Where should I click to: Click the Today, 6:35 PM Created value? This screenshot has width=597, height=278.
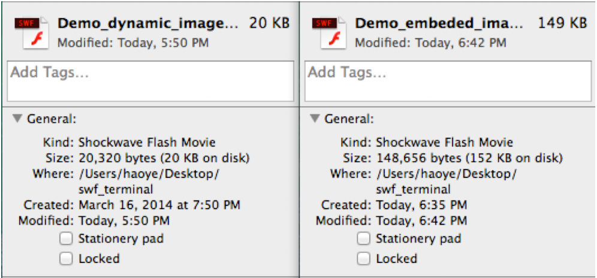pyautogui.click(x=421, y=205)
